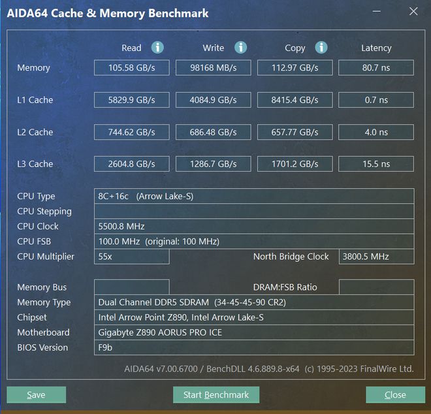Click the Write column header
The height and width of the screenshot is (414, 431).
click(214, 48)
